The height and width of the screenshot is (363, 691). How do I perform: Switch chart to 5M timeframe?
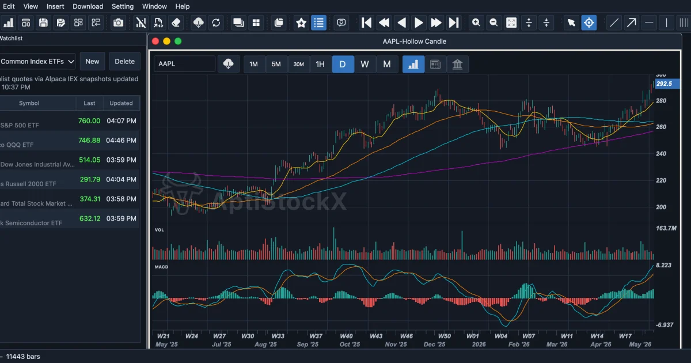click(276, 64)
